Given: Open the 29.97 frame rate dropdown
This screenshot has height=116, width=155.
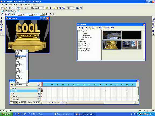Looking at the screenshot, I should click(39, 103).
